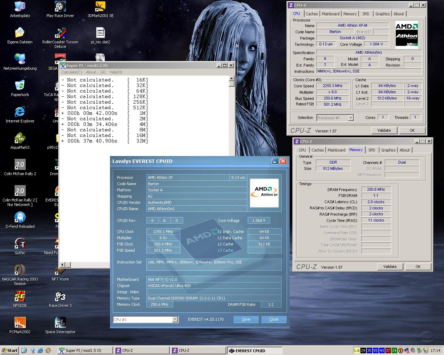Select the Colin McRae Rally 2 icon
The height and width of the screenshot is (355, 444).
pos(20,167)
